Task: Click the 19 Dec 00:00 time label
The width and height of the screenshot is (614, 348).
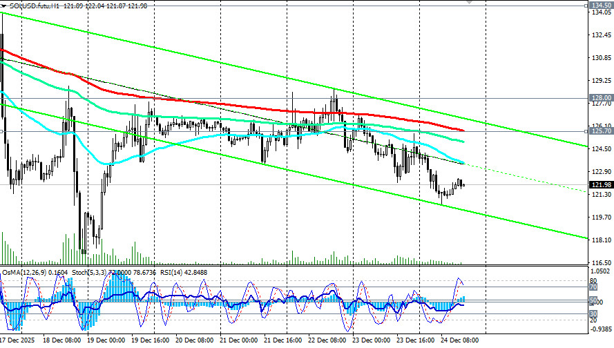Action: pyautogui.click(x=106, y=340)
